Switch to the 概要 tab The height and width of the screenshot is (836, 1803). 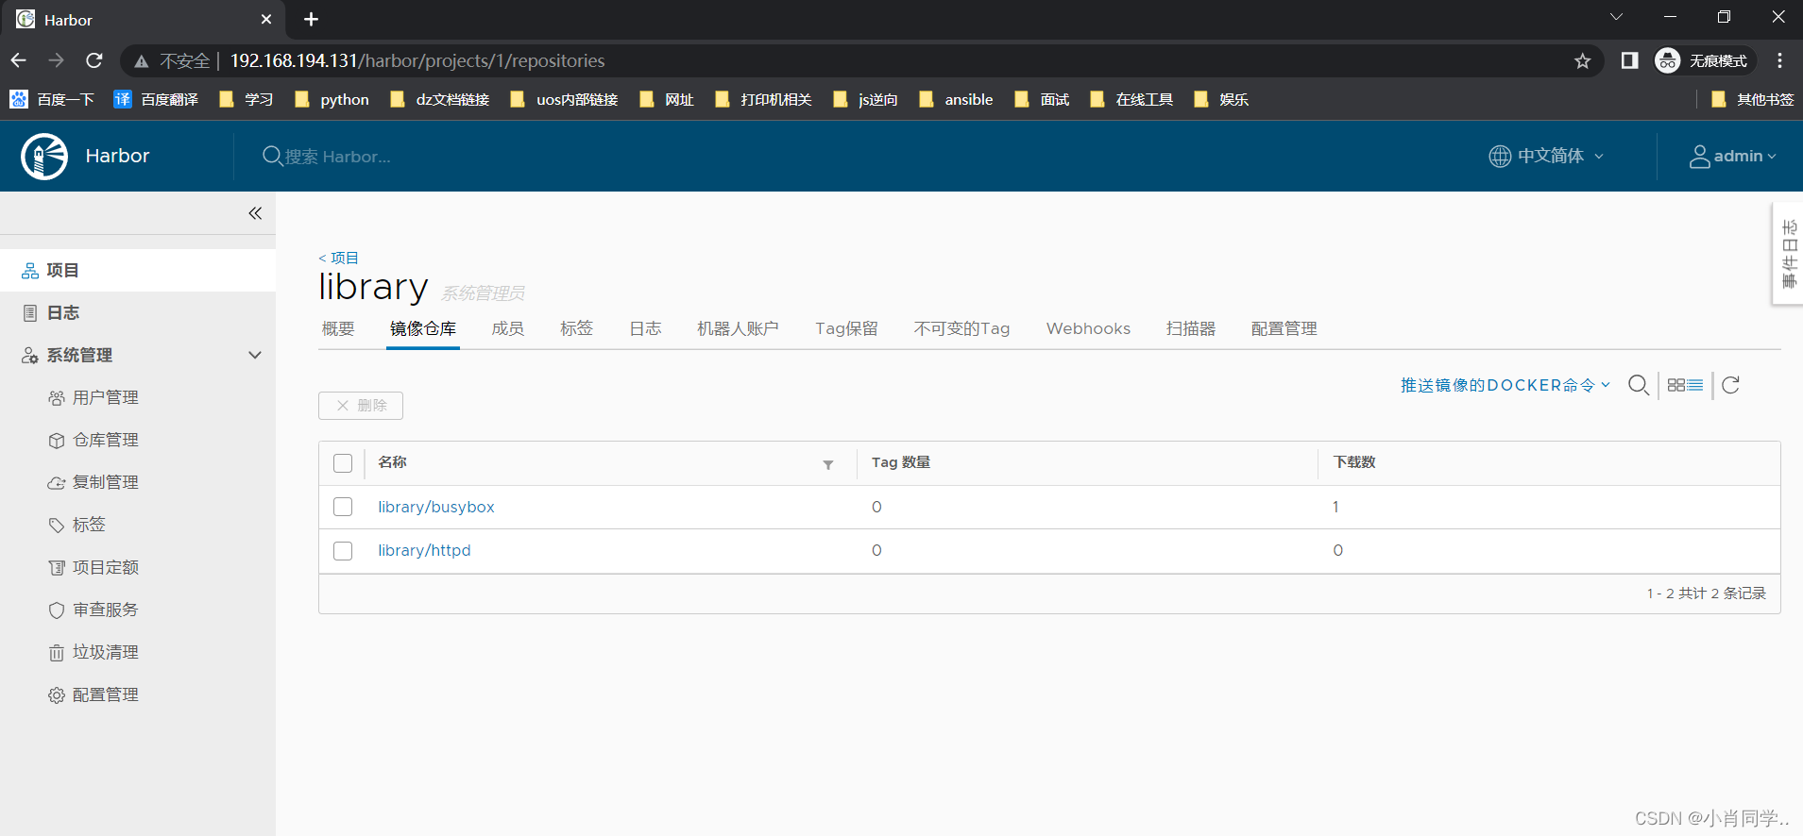pyautogui.click(x=338, y=328)
